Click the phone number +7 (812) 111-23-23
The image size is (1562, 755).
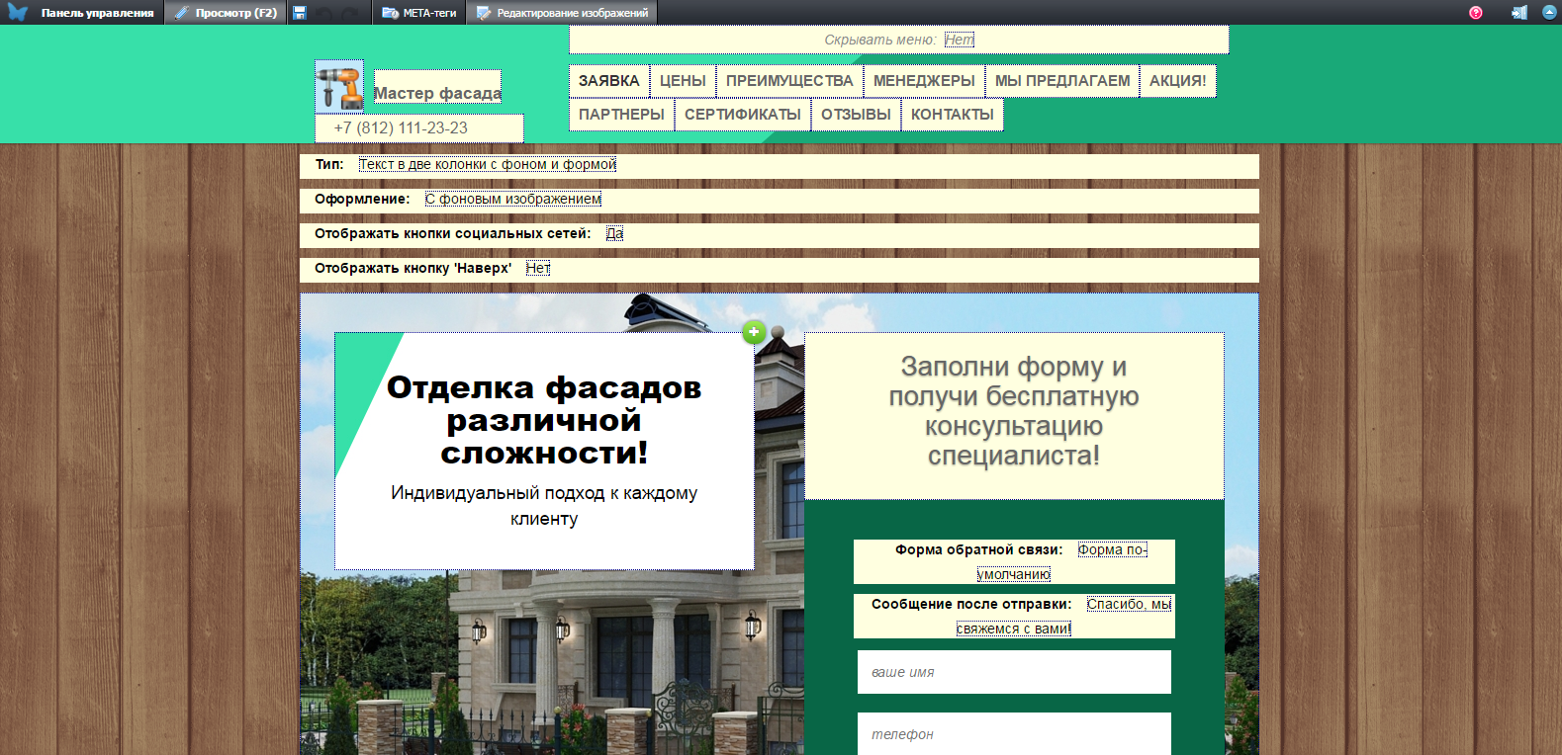(401, 127)
